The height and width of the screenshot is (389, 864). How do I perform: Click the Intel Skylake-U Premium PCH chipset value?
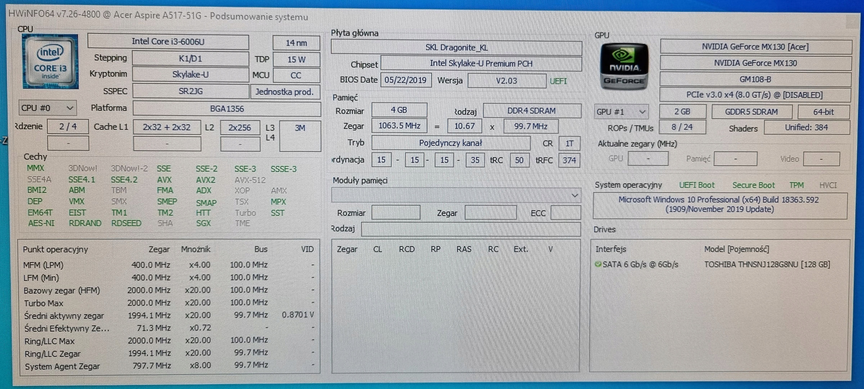[481, 64]
